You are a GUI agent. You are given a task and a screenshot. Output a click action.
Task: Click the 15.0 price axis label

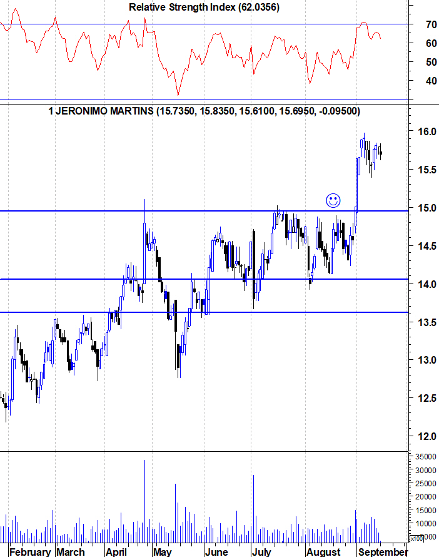[427, 208]
